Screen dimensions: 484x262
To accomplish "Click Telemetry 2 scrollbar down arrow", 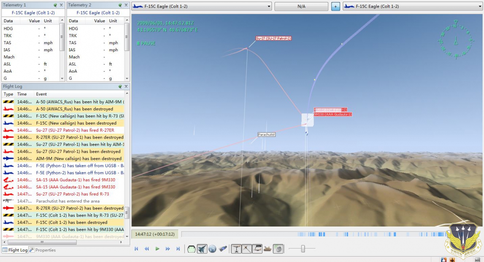I will point(127,79).
